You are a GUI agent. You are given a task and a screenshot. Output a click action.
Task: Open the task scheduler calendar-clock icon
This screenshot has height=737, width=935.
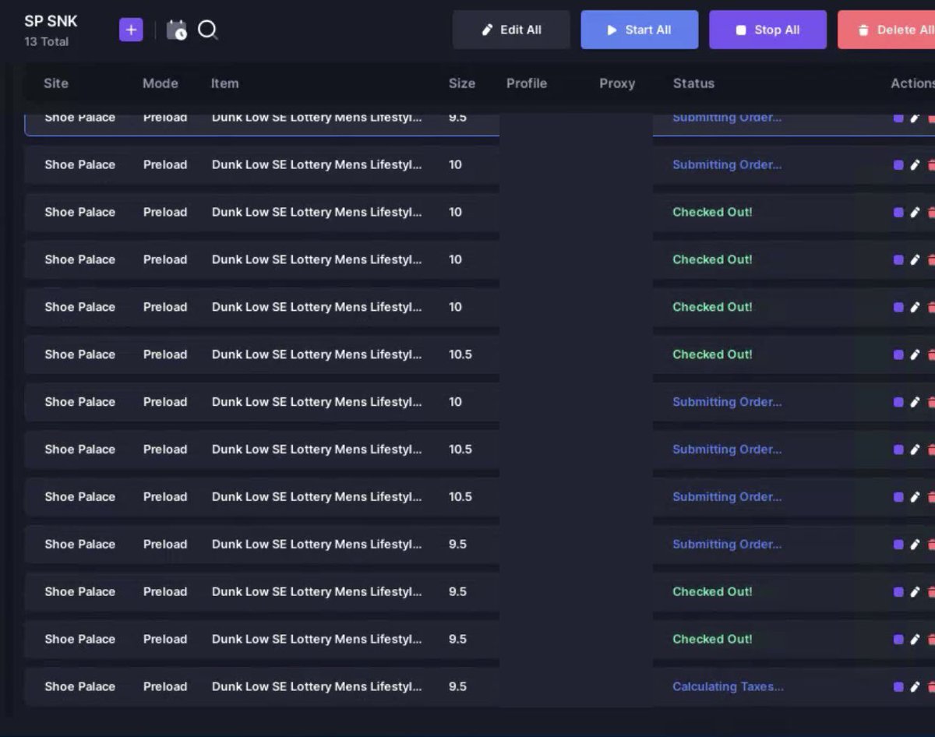click(x=177, y=30)
